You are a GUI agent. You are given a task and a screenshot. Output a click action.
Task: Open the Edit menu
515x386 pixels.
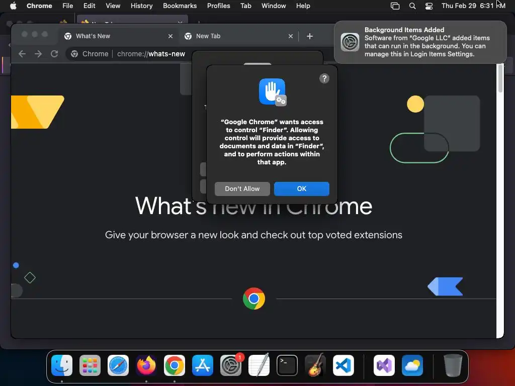tap(90, 6)
